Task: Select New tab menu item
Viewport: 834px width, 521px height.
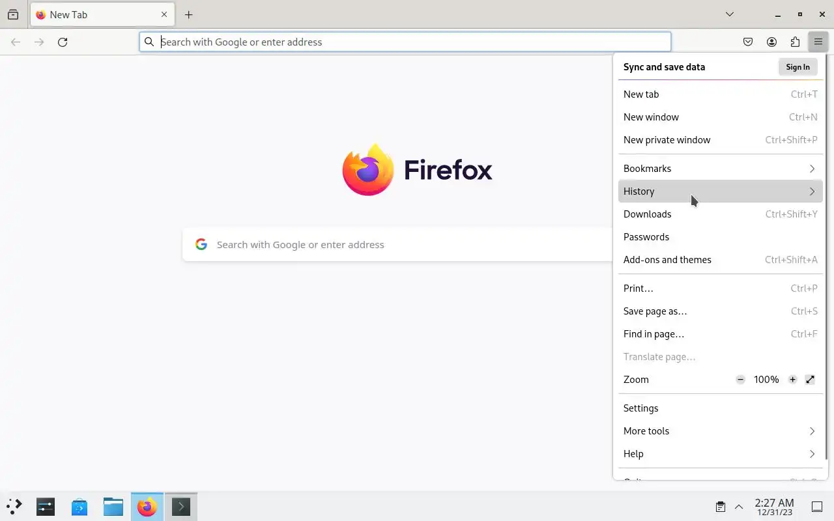Action: (x=721, y=94)
